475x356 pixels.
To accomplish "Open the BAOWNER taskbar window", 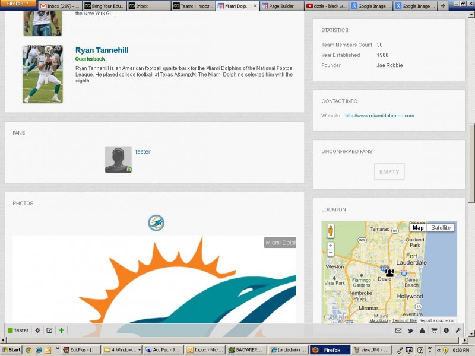I will [246, 350].
